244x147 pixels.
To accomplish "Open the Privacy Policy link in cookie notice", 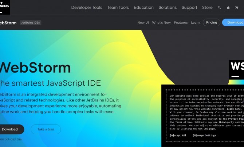I will click(x=236, y=119).
